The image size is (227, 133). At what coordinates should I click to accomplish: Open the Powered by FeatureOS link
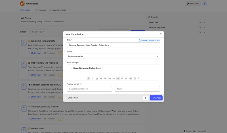(195, 131)
